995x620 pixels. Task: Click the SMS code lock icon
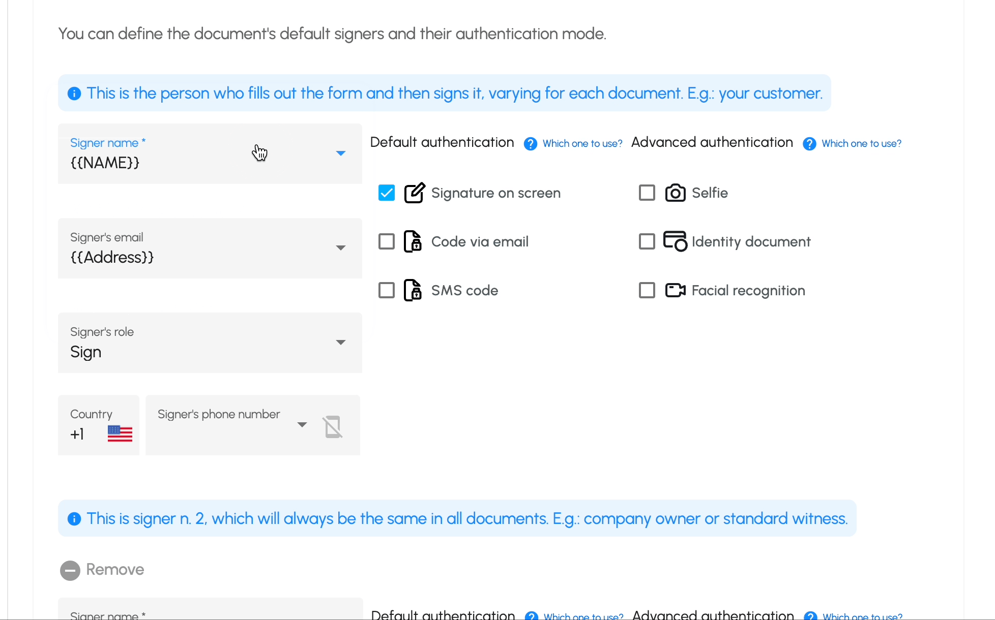click(413, 290)
